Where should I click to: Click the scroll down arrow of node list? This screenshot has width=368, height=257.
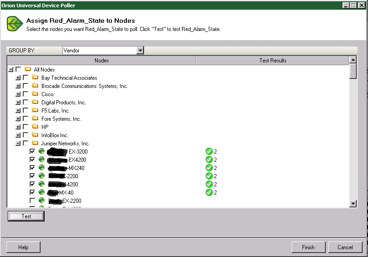353,203
